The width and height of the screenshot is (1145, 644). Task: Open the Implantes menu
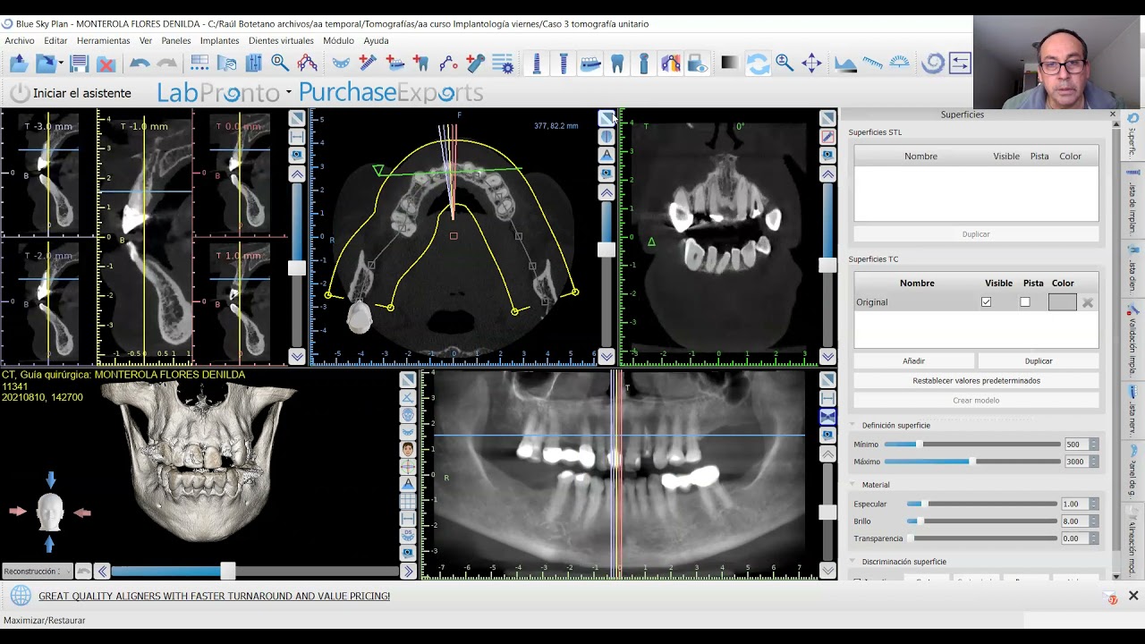click(220, 40)
